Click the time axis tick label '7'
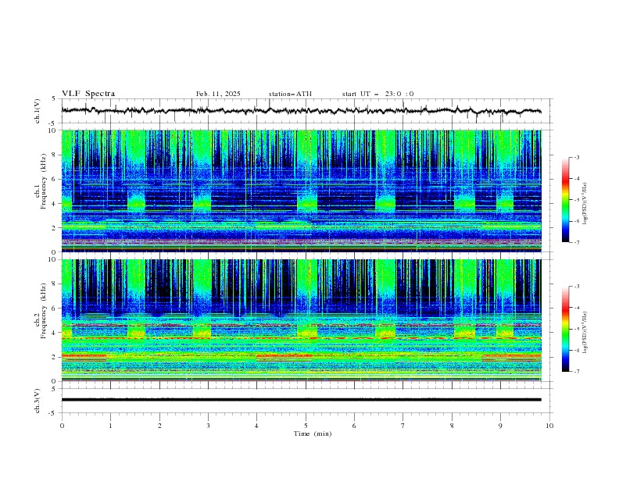This screenshot has height=478, width=619. [x=403, y=426]
